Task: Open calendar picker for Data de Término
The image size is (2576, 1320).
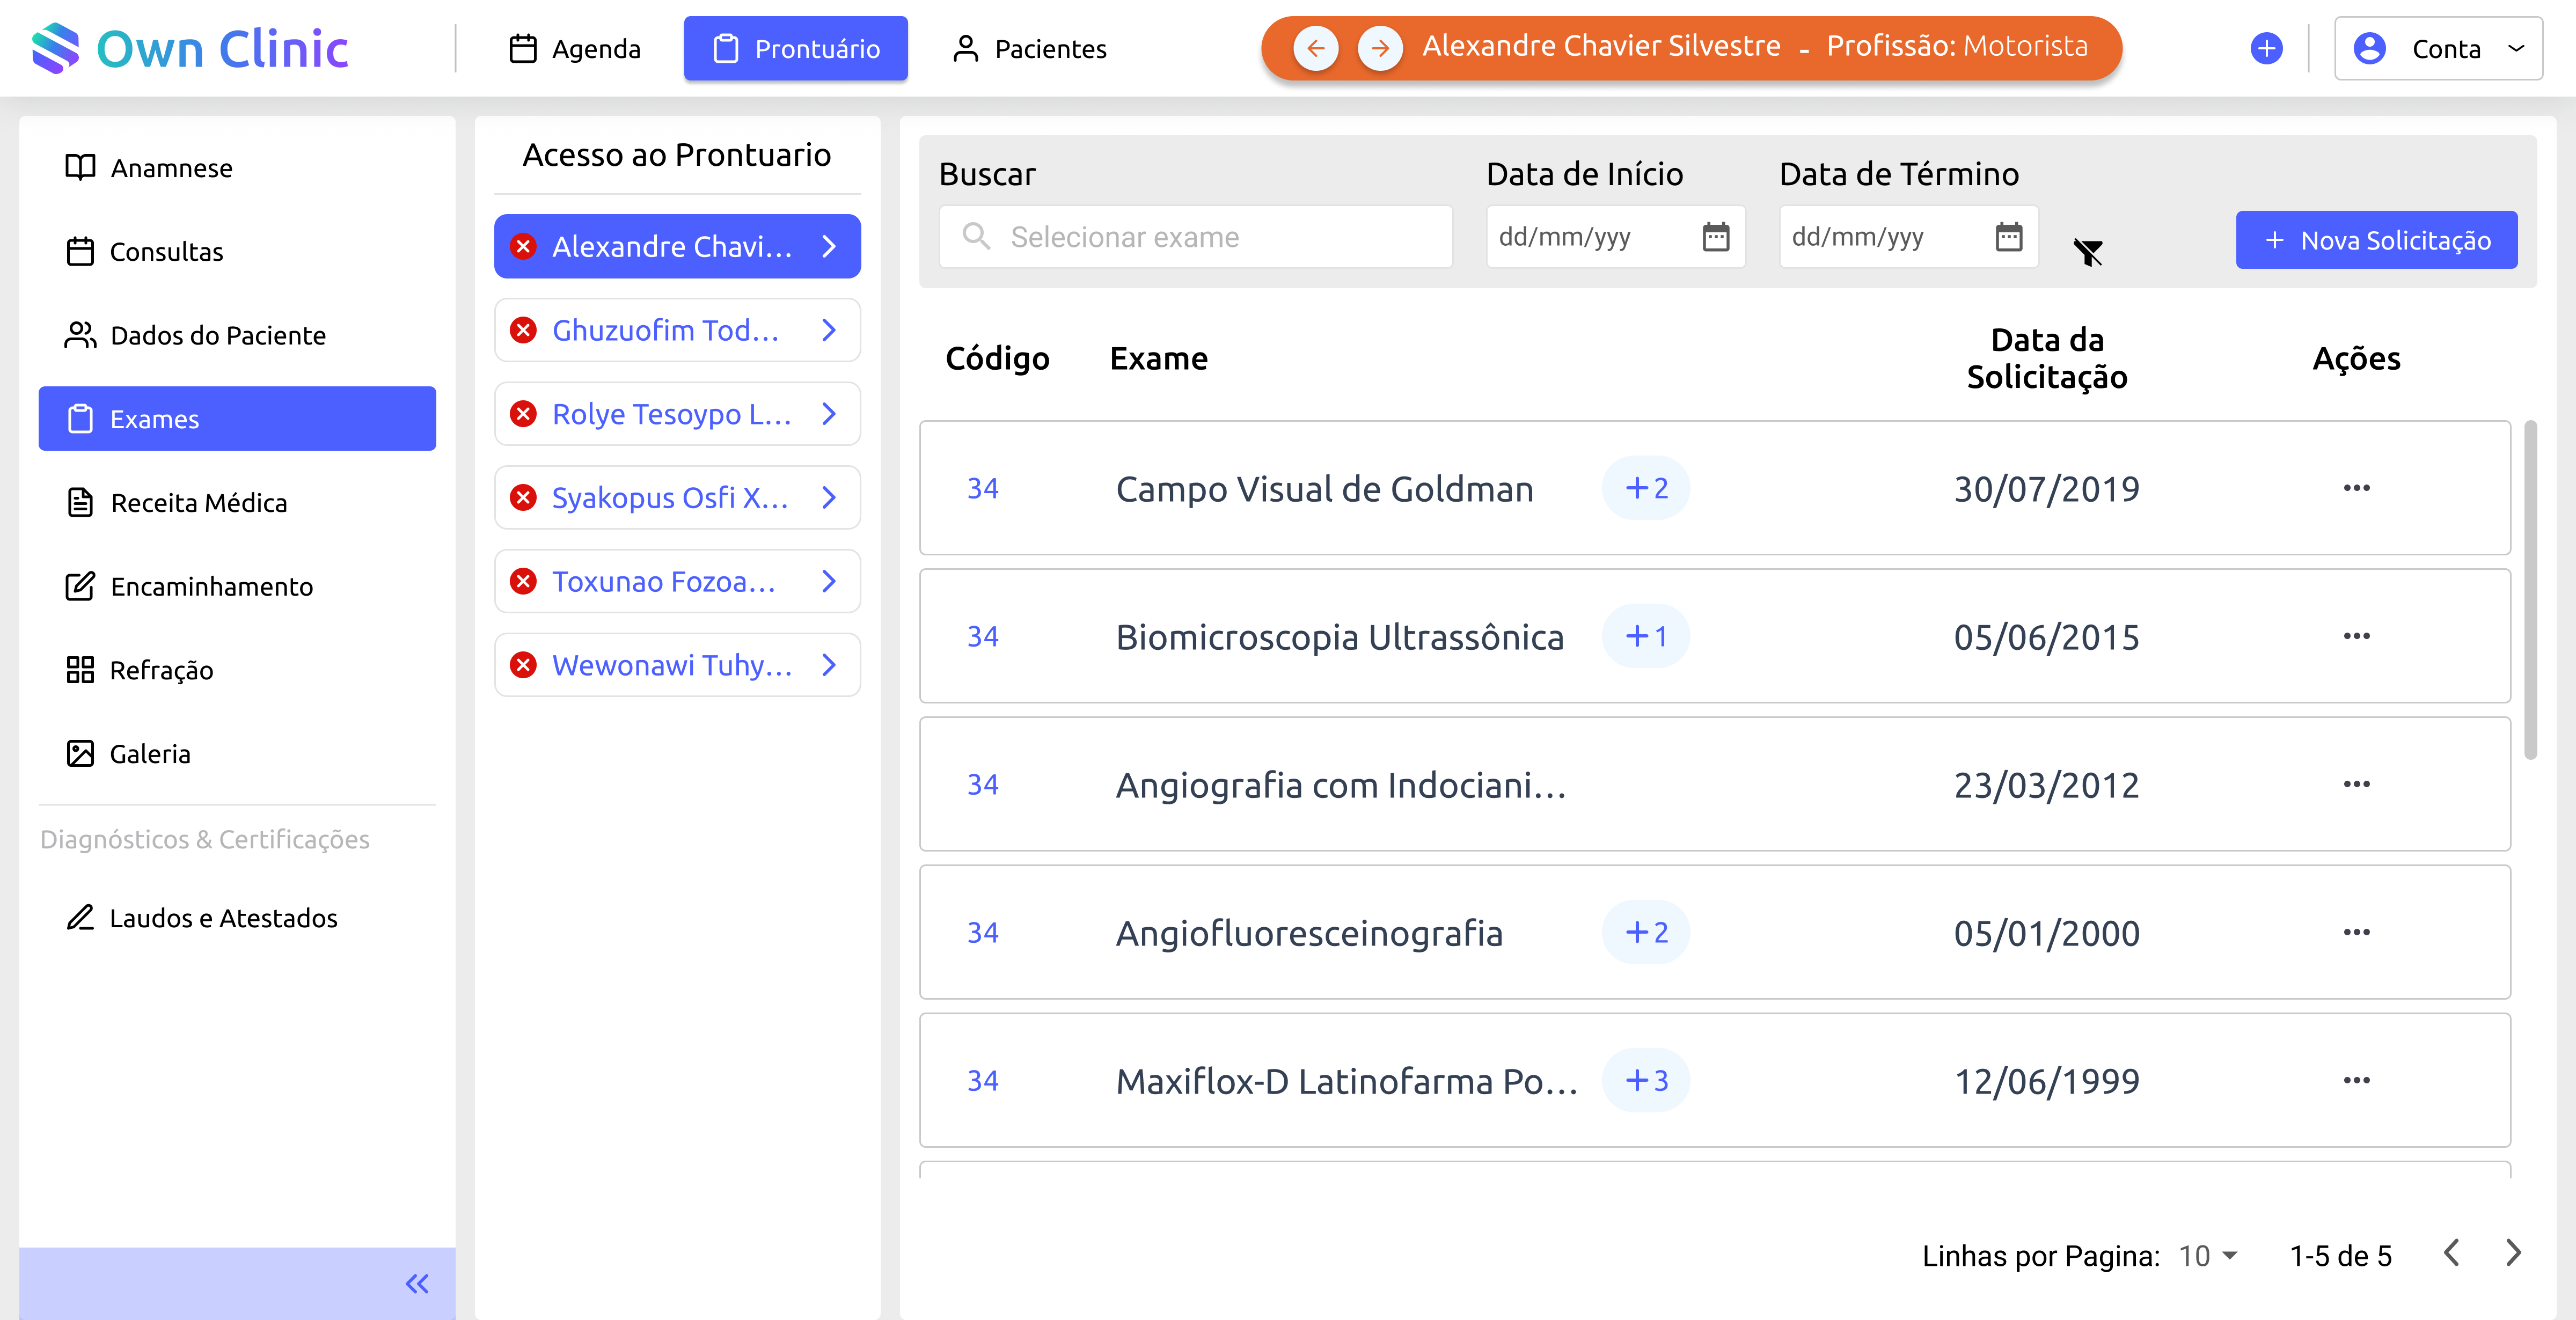Action: coord(2009,237)
